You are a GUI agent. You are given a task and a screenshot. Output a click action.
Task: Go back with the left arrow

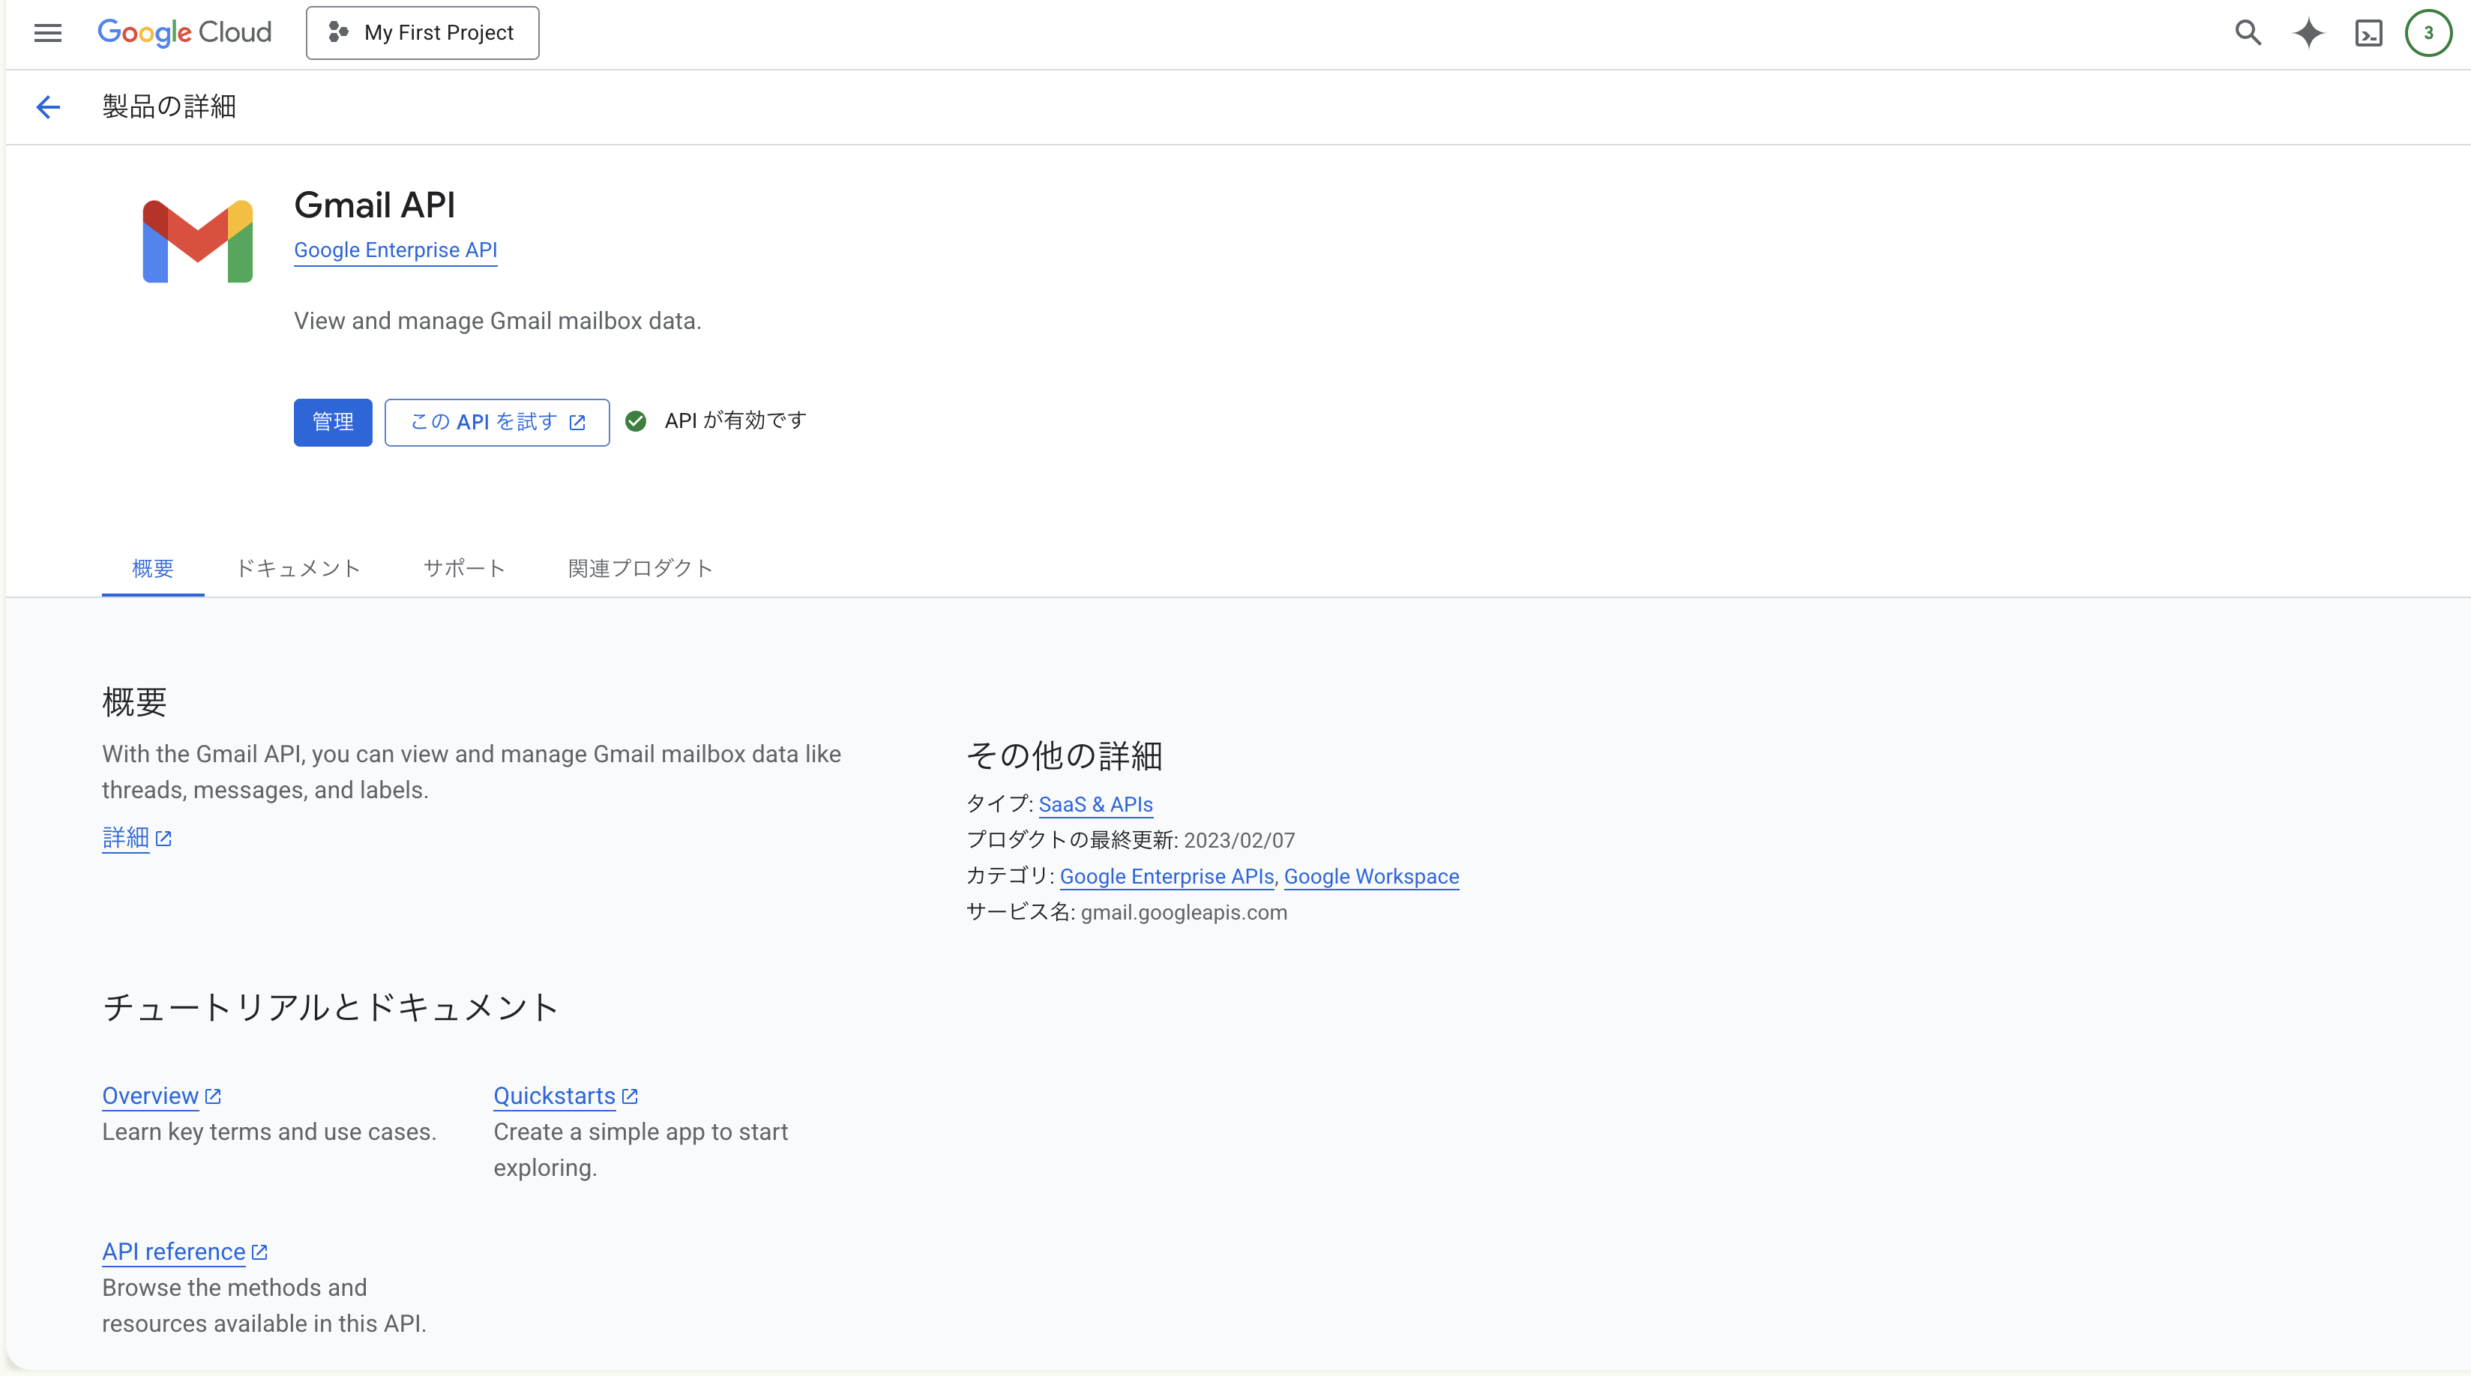click(x=48, y=106)
